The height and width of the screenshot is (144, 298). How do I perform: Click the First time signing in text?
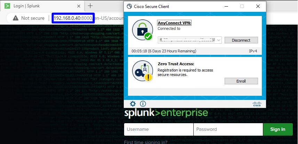pyautogui.click(x=146, y=142)
